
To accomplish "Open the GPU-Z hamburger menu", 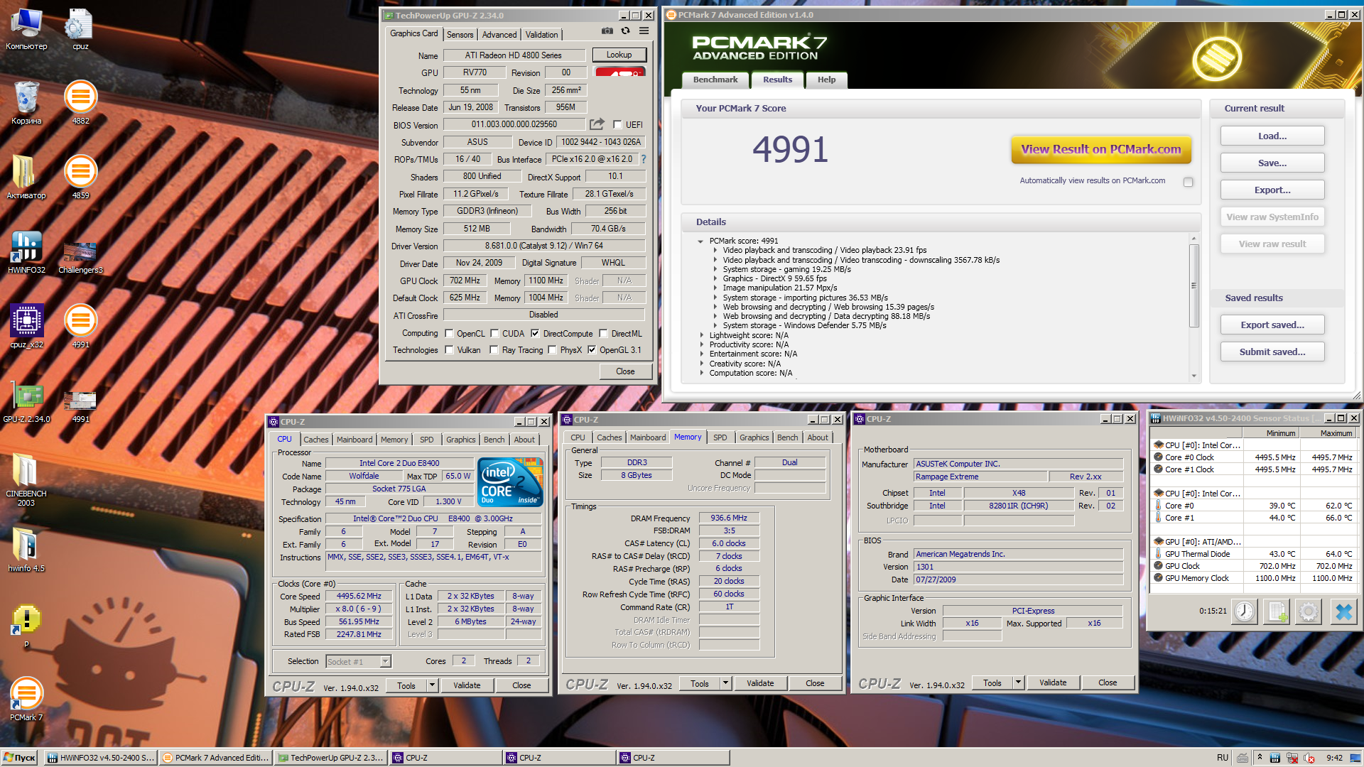I will (644, 31).
